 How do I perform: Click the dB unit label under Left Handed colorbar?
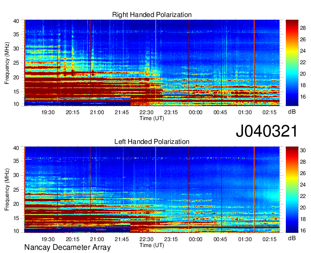pos(292,238)
